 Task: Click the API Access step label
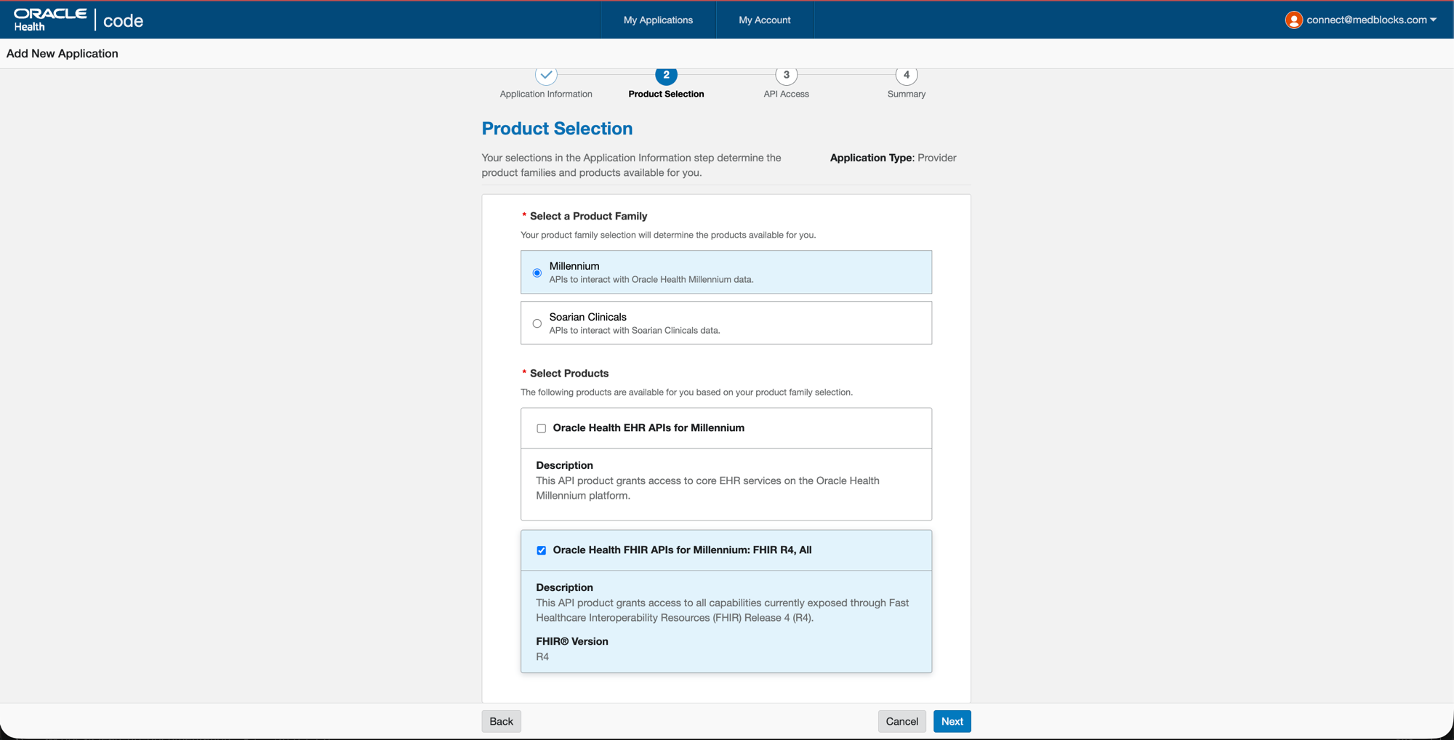click(786, 94)
